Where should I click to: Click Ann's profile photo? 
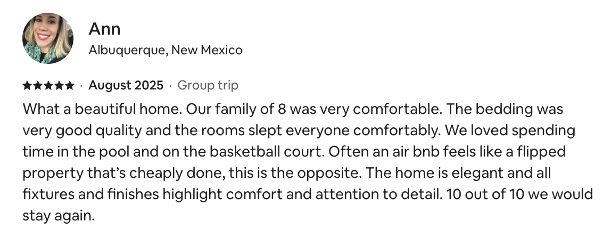48,38
